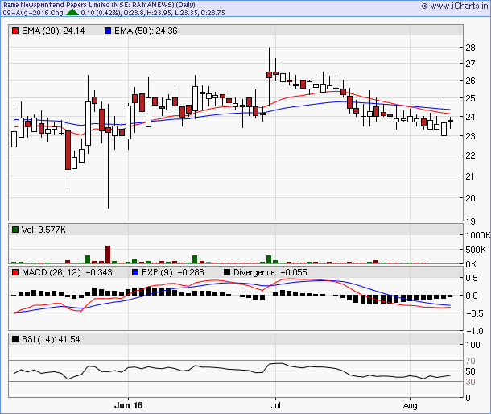Click the 0K volume axis label
The height and width of the screenshot is (414, 491).
point(471,264)
